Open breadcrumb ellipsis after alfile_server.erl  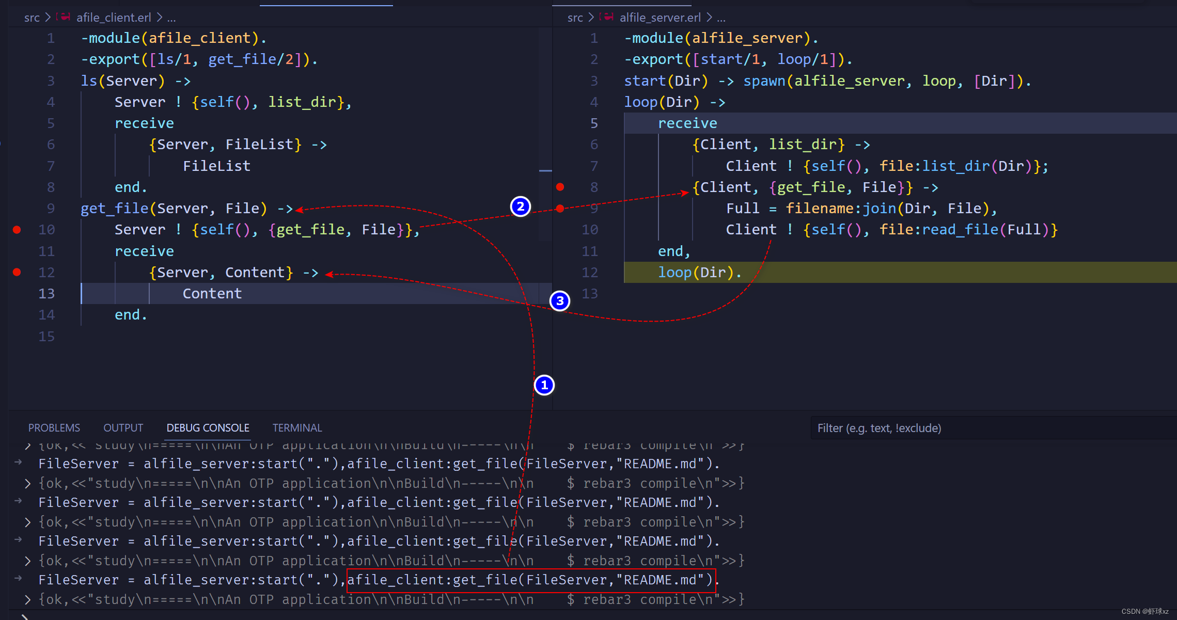[x=721, y=18]
